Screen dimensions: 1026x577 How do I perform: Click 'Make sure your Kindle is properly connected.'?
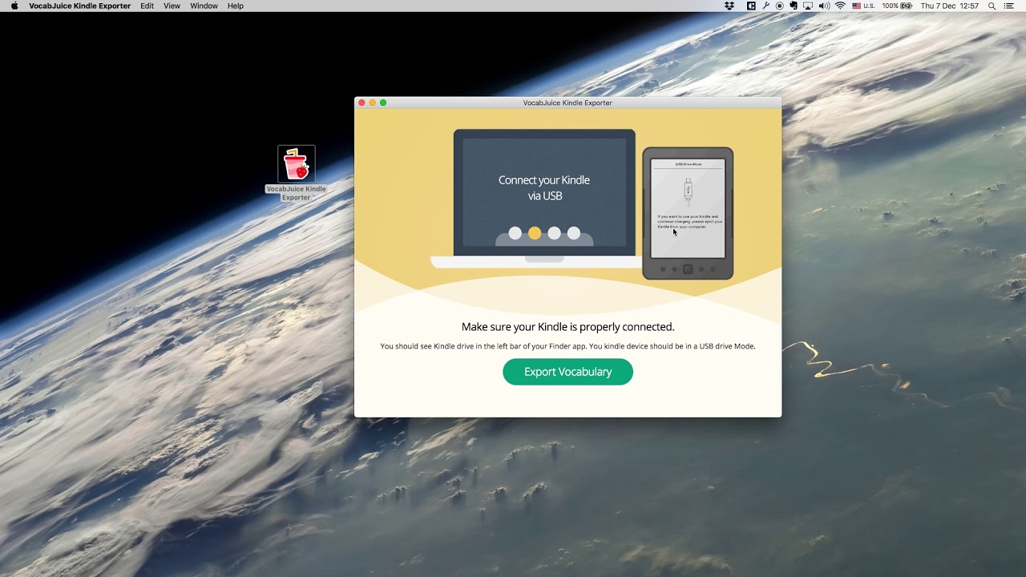coord(568,327)
